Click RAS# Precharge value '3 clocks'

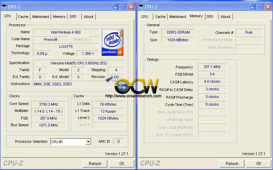pyautogui.click(x=212, y=97)
